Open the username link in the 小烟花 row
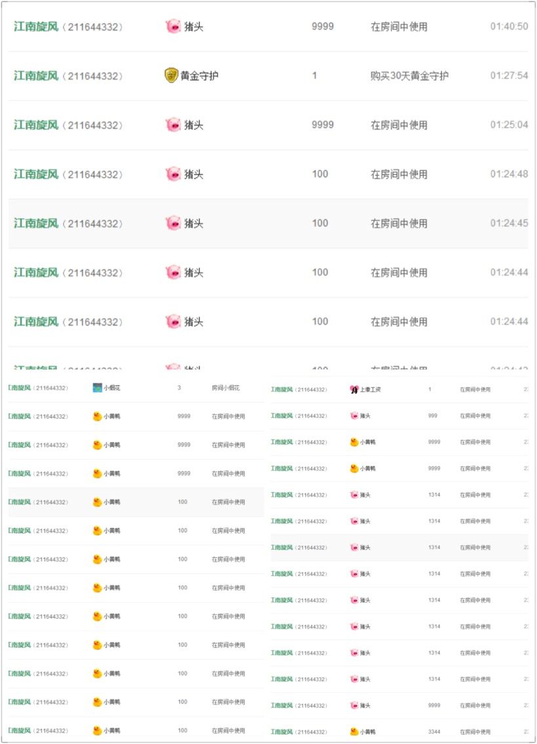The height and width of the screenshot is (744, 537). click(20, 388)
